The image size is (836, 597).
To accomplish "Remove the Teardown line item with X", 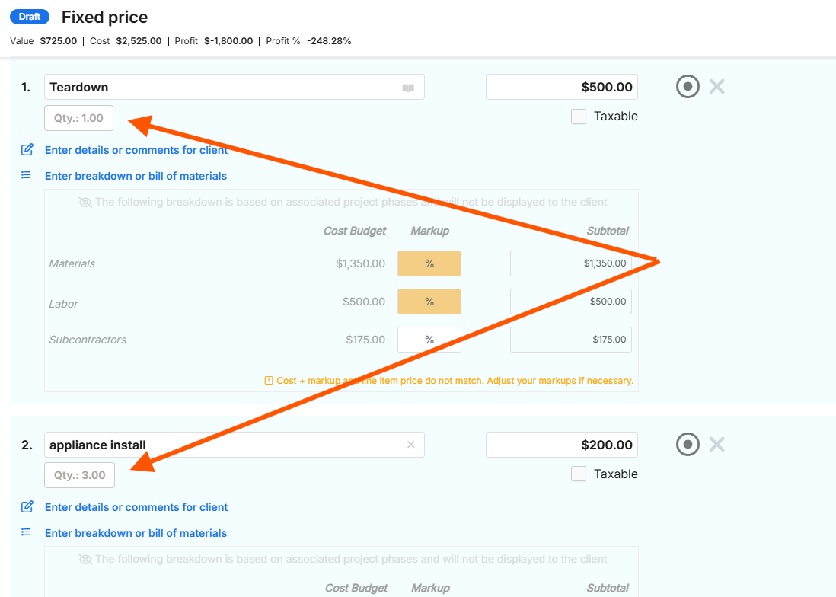I will click(716, 87).
